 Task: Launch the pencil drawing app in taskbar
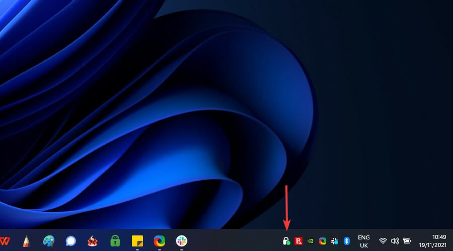26,241
